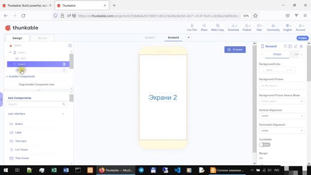The image size is (311, 175).
Task: Click the Thunkable logo
Action: [22, 28]
